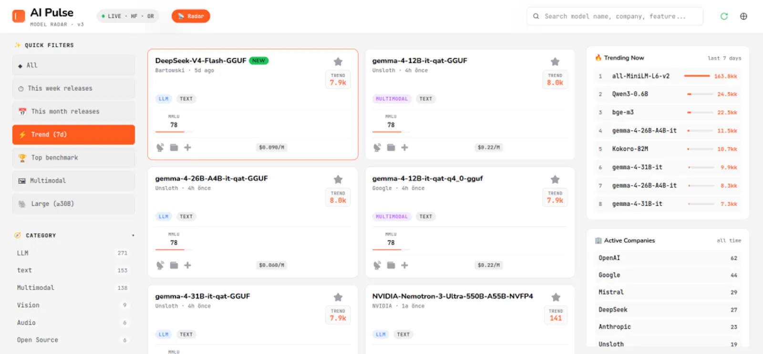This screenshot has height=354, width=763.
Task: Select the Open Source category
Action: pyautogui.click(x=73, y=340)
